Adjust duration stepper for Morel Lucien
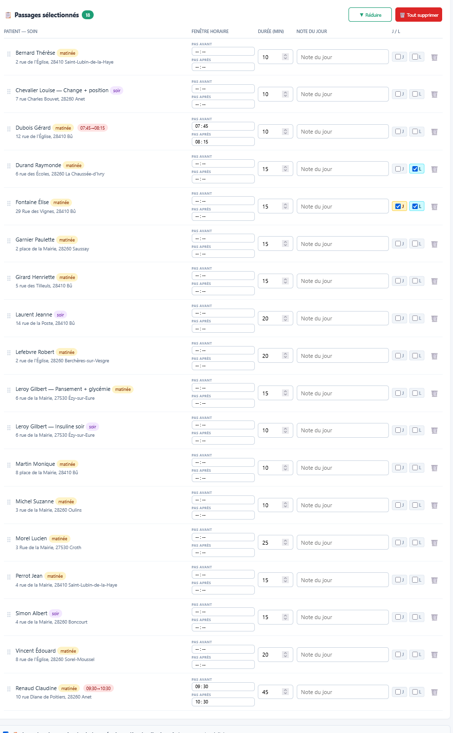Viewport: 453px width, 733px height. [285, 542]
